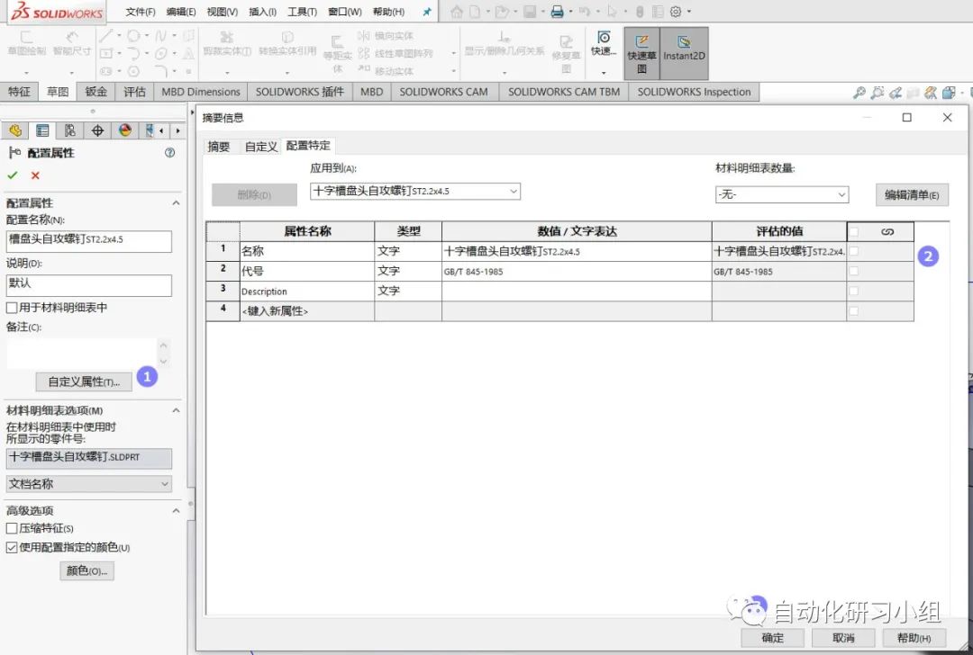
Task: Tick the link checkbox in 代号 row
Action: coord(854,271)
